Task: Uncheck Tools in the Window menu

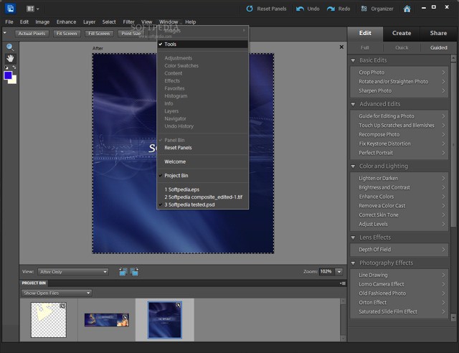Action: (170, 44)
